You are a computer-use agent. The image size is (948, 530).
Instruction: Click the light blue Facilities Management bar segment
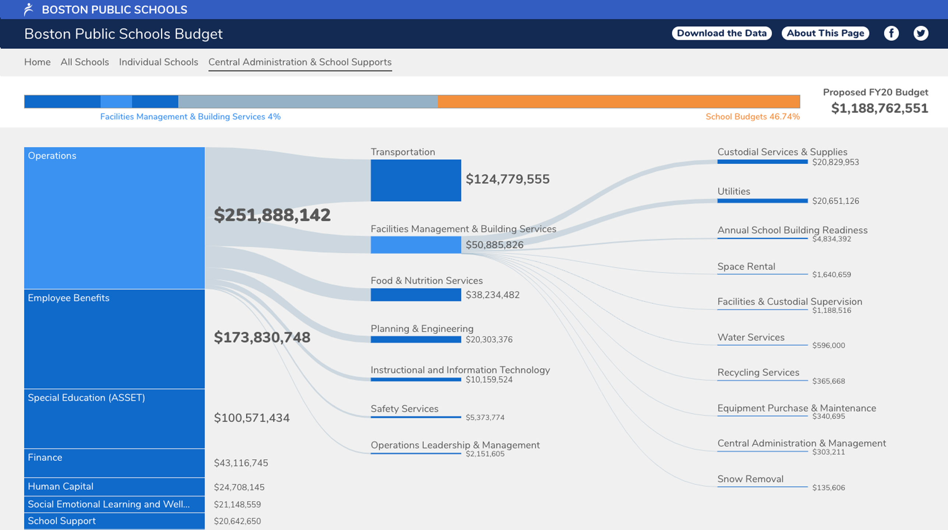(116, 102)
